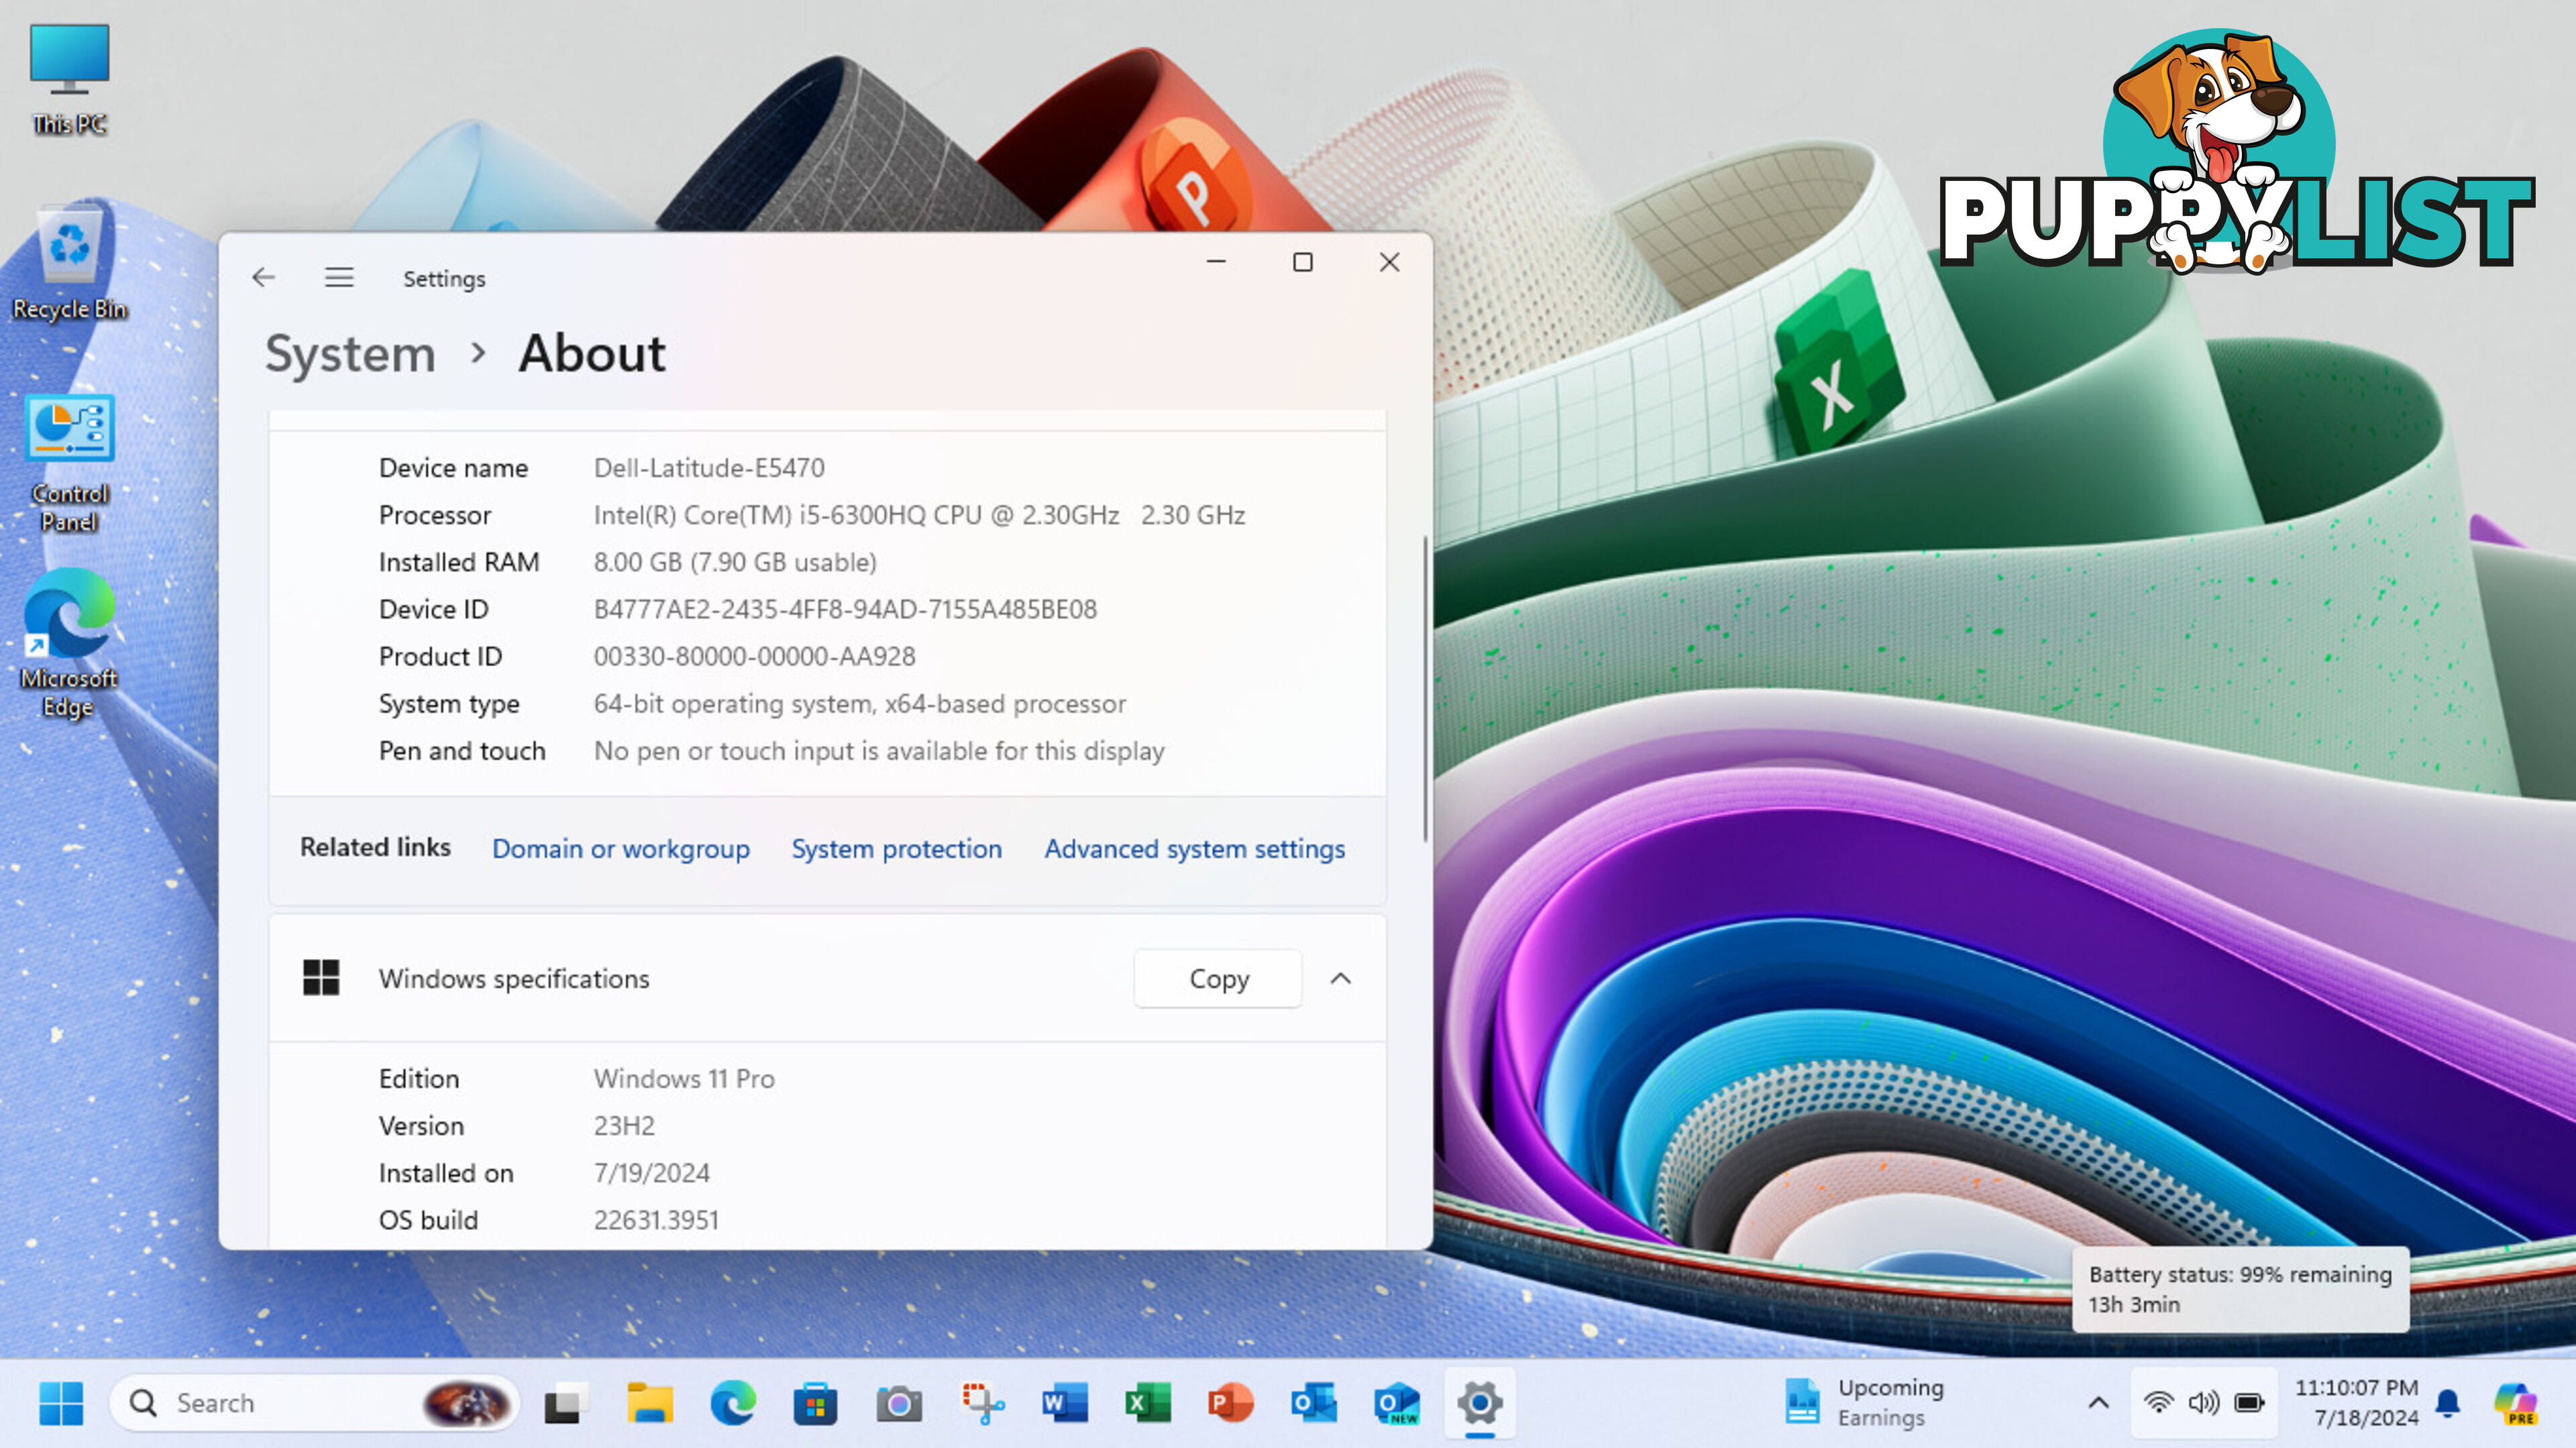Screen dimensions: 2576x1448
Task: Open Settings navigation menu
Action: coord(338,278)
